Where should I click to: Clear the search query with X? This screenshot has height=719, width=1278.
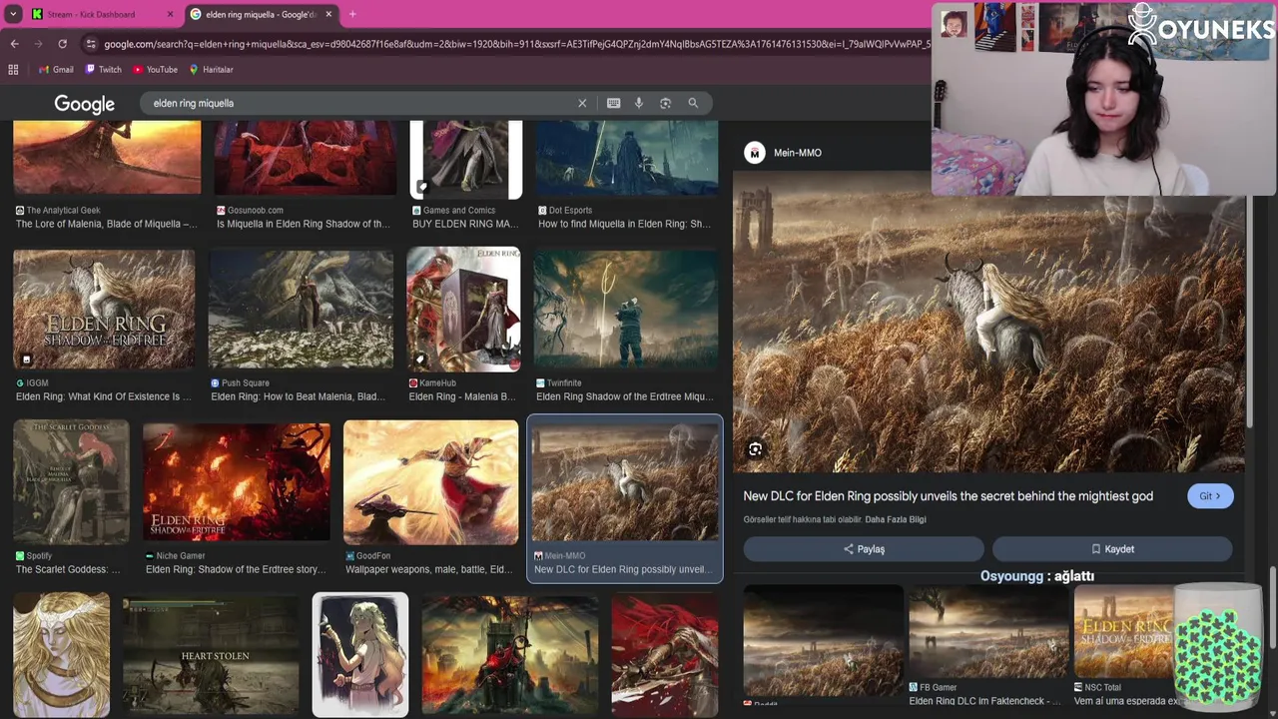coord(582,103)
